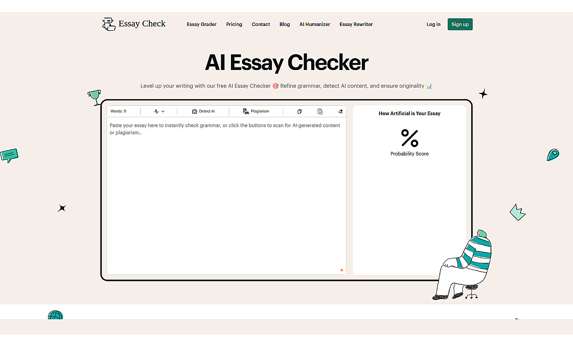Click the Sign up button
Screen dimensions: 573x347
point(460,24)
